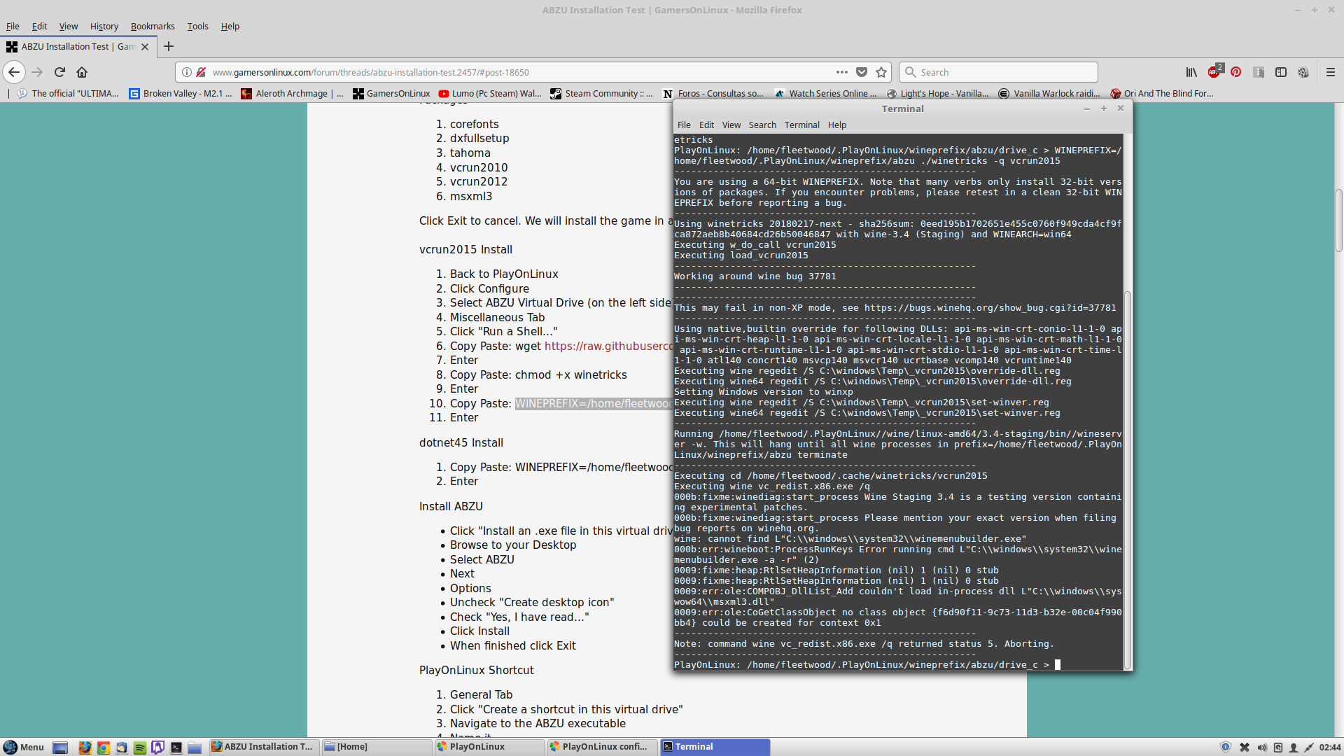Viewport: 1344px width, 756px height.
Task: Open the clock showing 02:44
Action: [1330, 747]
